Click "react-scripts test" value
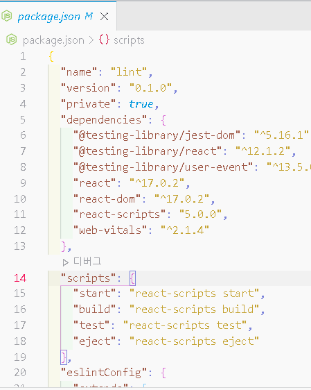This screenshot has height=390, width=311. click(x=185, y=325)
